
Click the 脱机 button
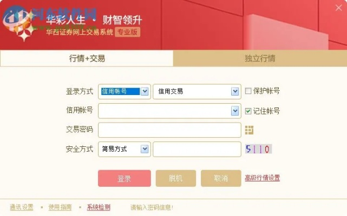pos(175,178)
